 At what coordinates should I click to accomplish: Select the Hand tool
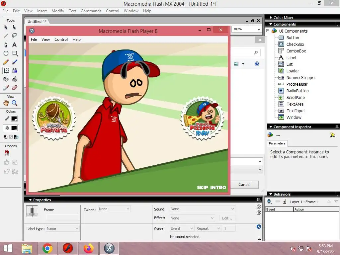click(x=6, y=103)
